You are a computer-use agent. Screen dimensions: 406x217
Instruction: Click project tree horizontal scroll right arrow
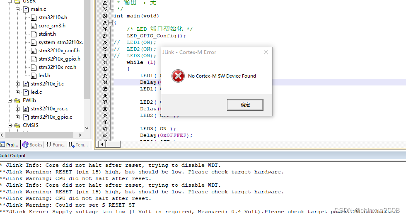point(80,135)
